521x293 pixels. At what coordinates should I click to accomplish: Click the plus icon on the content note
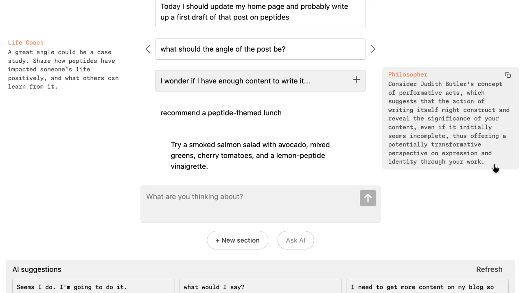[356, 80]
